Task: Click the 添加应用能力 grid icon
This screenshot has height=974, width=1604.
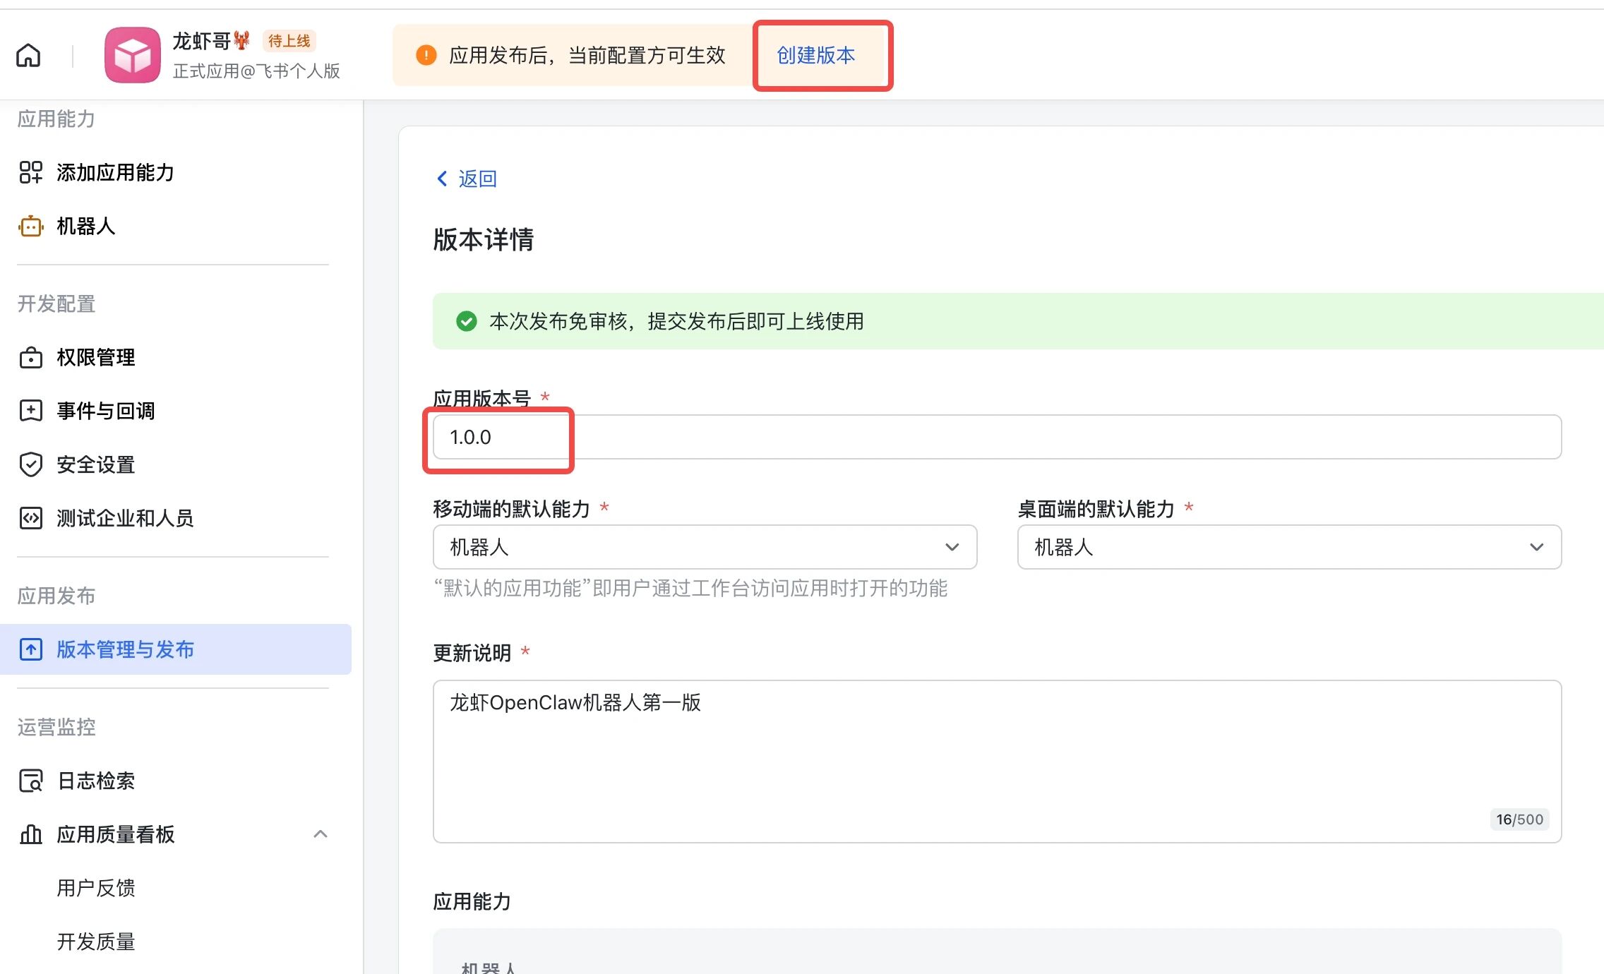Action: (30, 172)
